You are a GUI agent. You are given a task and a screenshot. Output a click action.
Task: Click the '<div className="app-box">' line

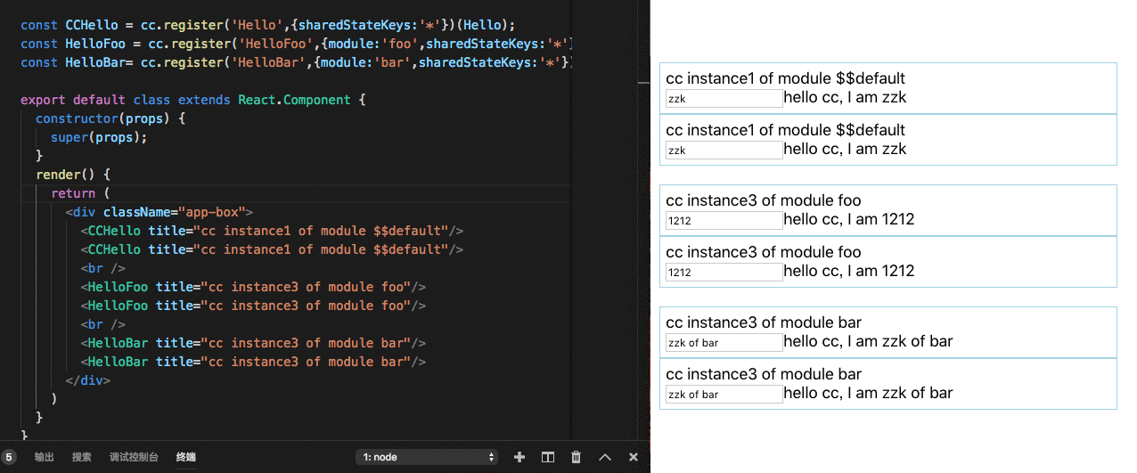click(160, 212)
